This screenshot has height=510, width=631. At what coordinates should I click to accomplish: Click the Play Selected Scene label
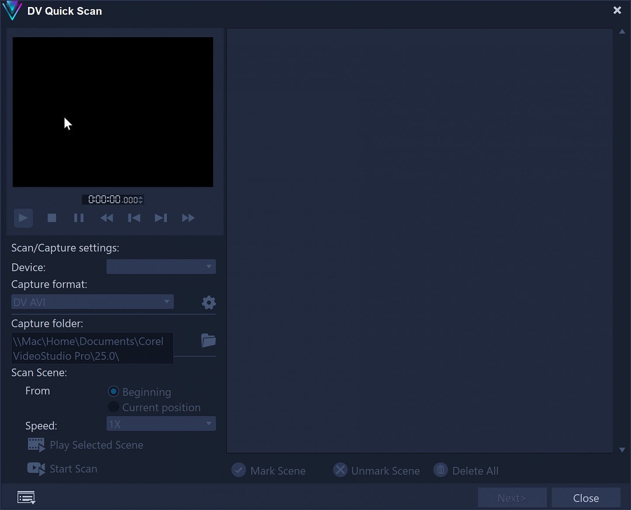pos(97,445)
